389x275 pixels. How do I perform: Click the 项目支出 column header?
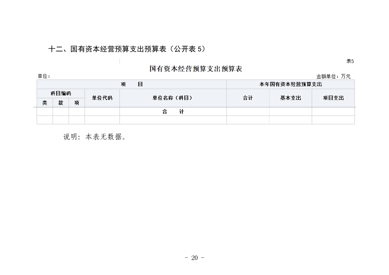[x=333, y=98]
